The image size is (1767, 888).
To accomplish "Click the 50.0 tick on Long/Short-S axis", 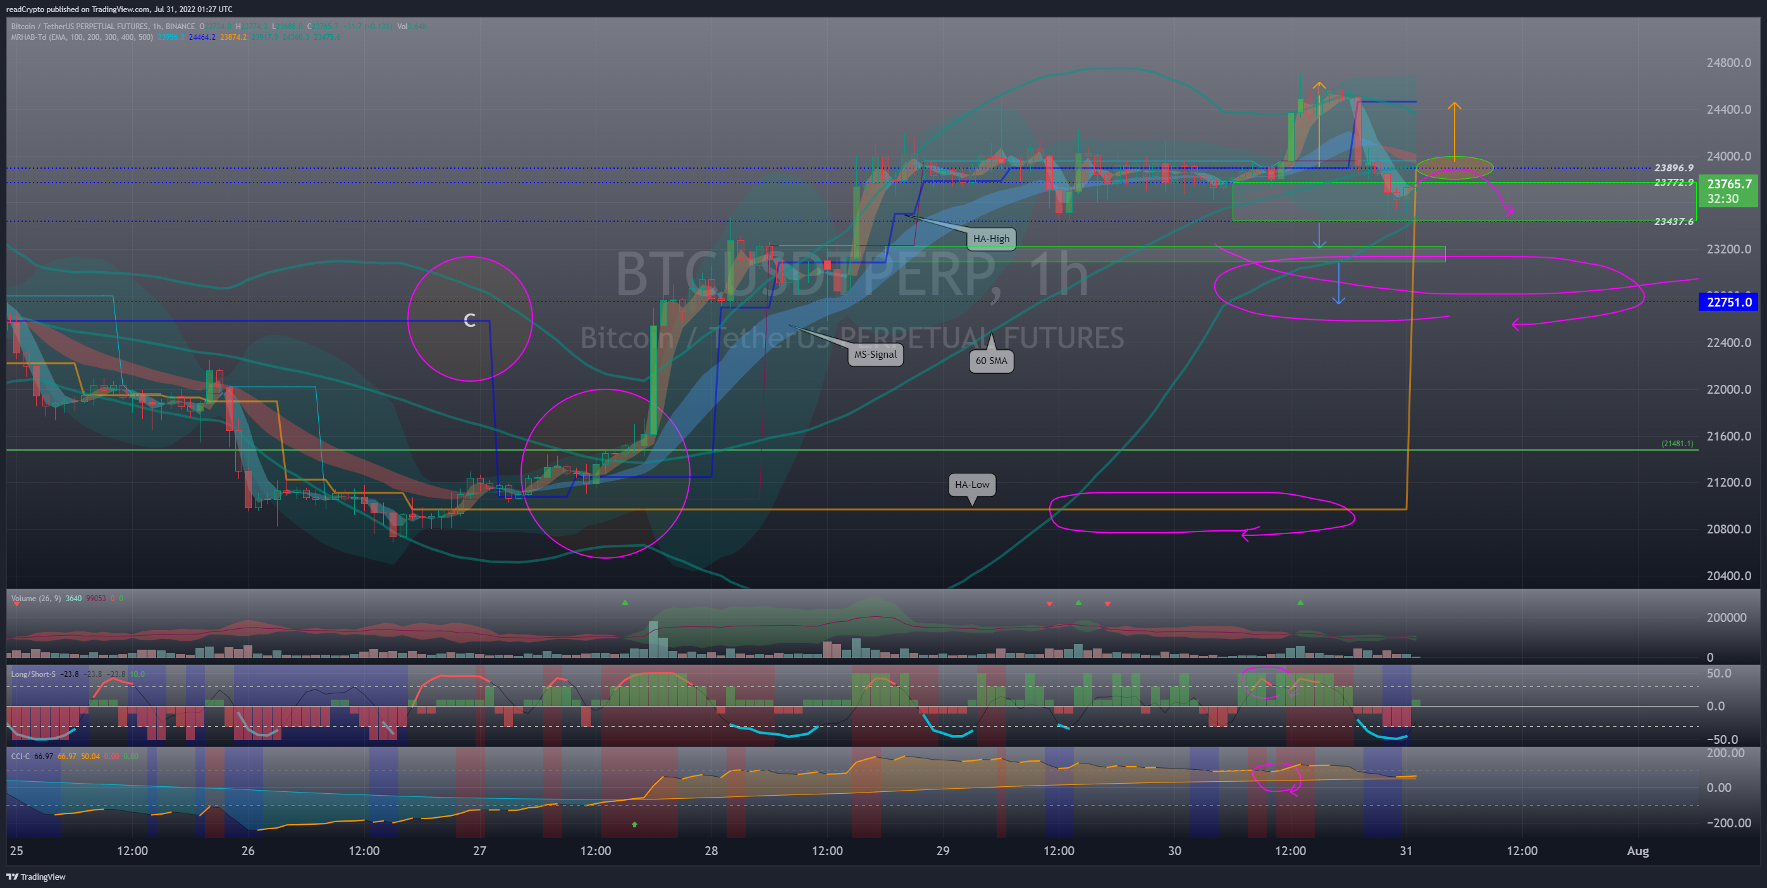I will click(1719, 673).
